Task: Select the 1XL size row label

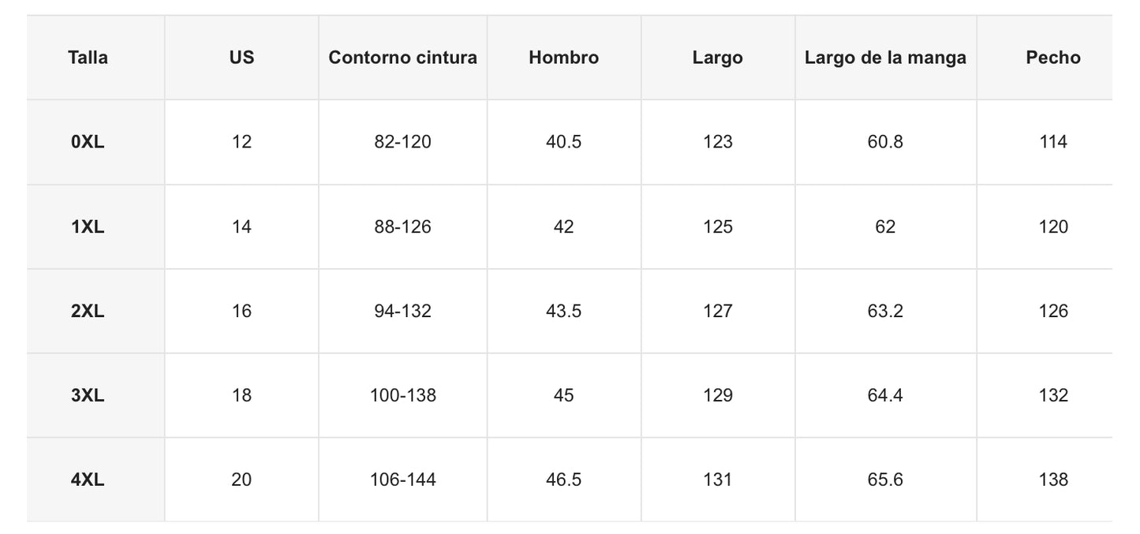Action: (x=88, y=227)
